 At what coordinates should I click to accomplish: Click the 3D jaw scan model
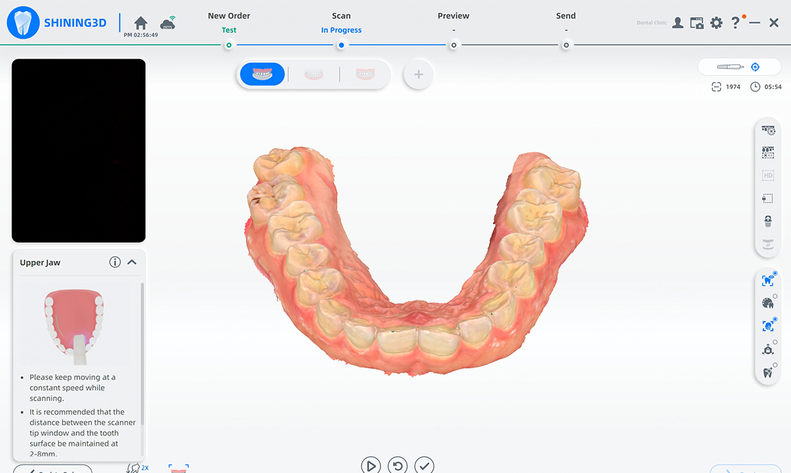[x=417, y=262]
